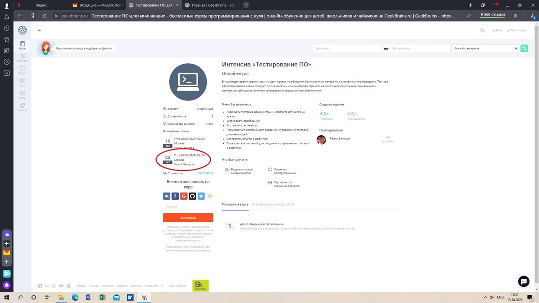Open the ближайшее время dropdown
Screen dimensions: 539x303
(485, 48)
